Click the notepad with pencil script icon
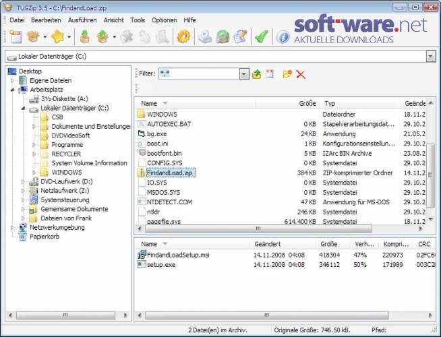The height and width of the screenshot is (337, 441). tap(240, 36)
